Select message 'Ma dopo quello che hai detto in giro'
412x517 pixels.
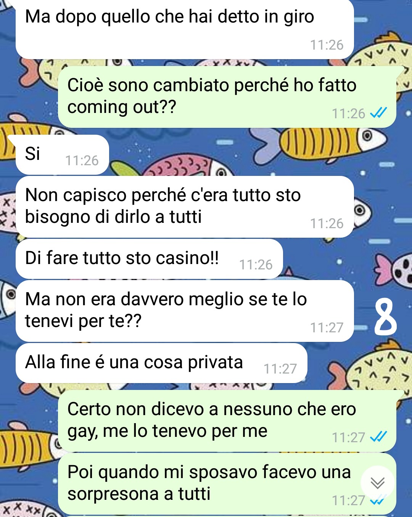pyautogui.click(x=185, y=29)
